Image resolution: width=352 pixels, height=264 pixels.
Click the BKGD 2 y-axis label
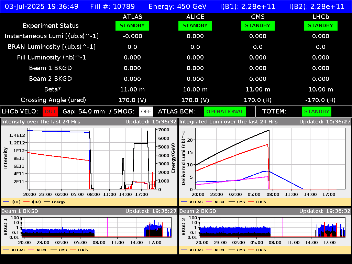click(x=184, y=227)
